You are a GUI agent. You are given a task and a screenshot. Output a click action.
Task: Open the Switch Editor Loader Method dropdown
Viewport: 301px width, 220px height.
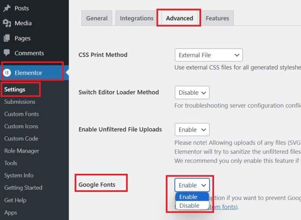192,92
